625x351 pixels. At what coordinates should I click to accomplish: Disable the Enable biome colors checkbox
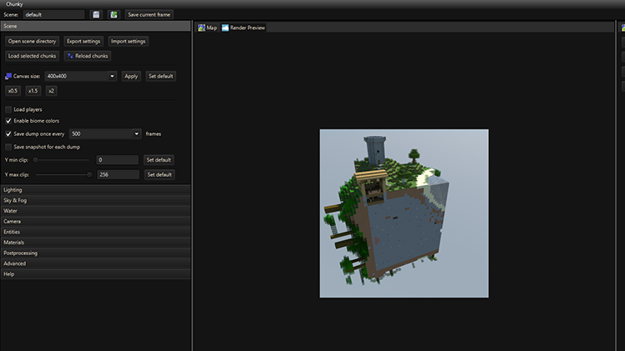coord(8,121)
